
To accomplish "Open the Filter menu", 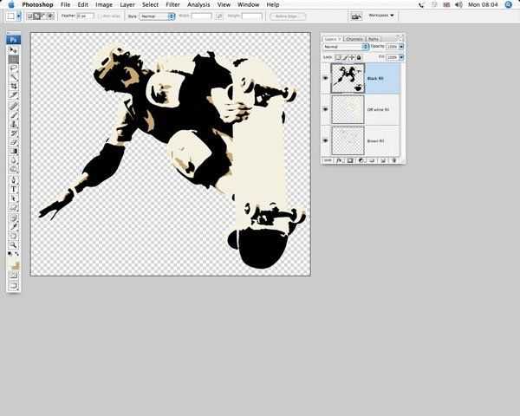I will click(x=172, y=4).
